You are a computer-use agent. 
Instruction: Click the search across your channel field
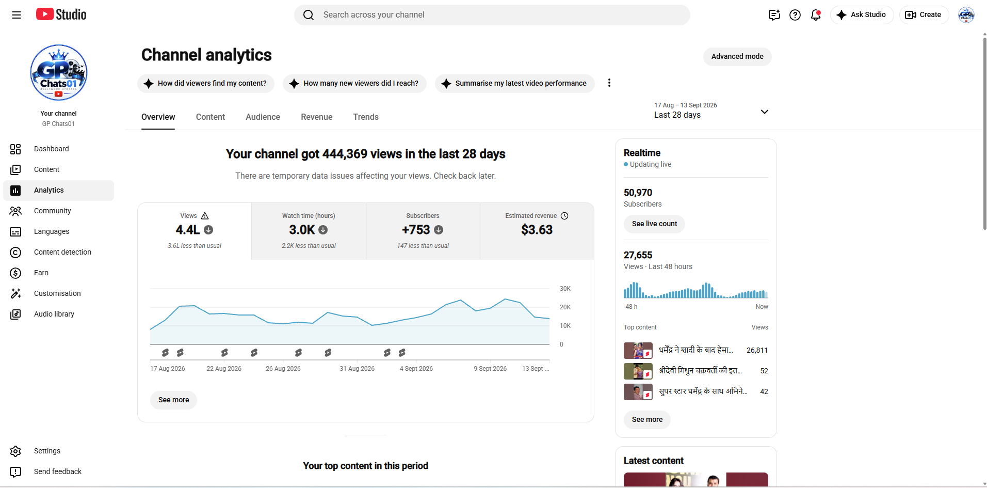click(492, 15)
